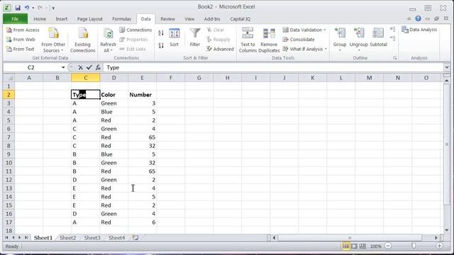
Task: Click Remove Duplicates
Action: (269, 40)
